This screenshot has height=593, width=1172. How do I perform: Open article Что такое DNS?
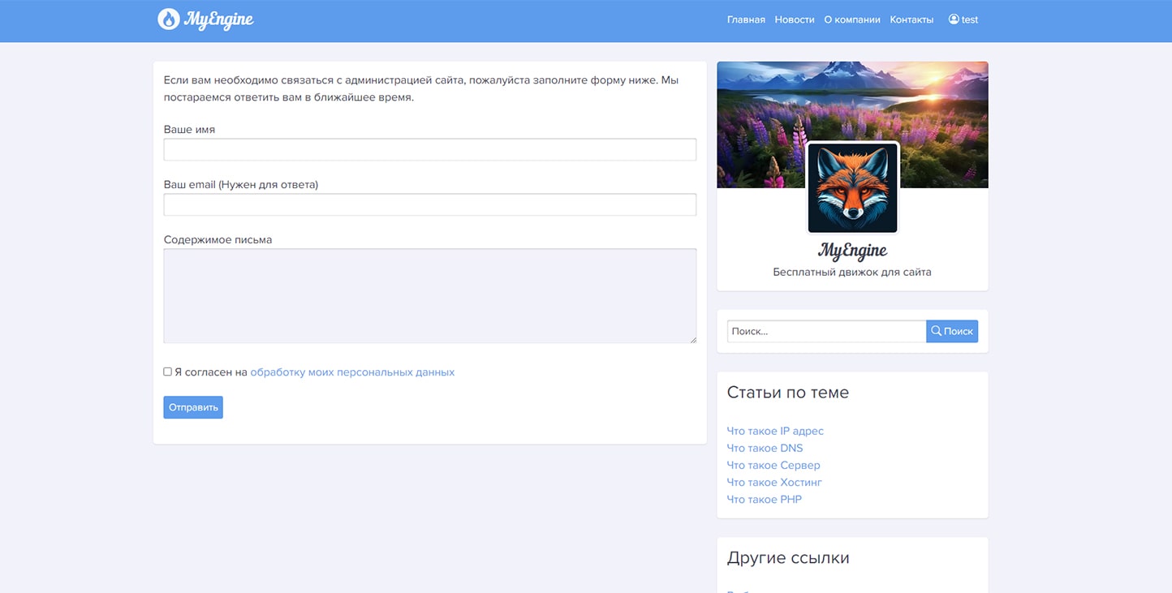click(x=765, y=448)
